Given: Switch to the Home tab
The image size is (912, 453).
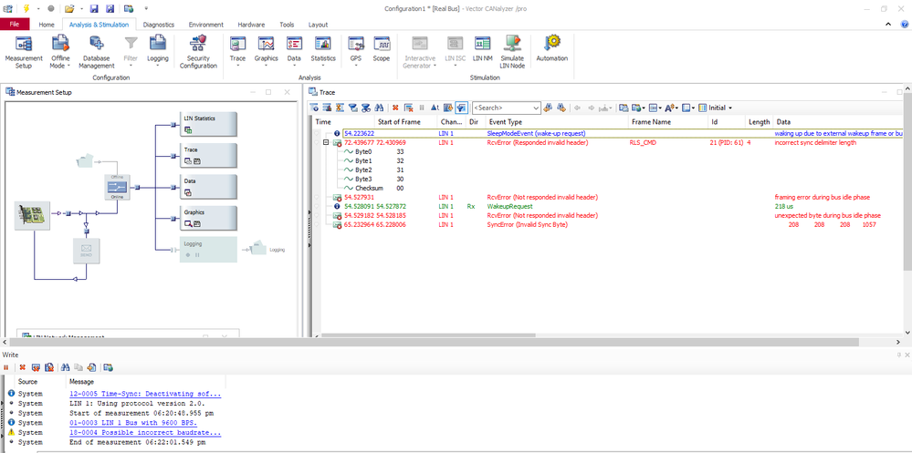Looking at the screenshot, I should [x=47, y=25].
